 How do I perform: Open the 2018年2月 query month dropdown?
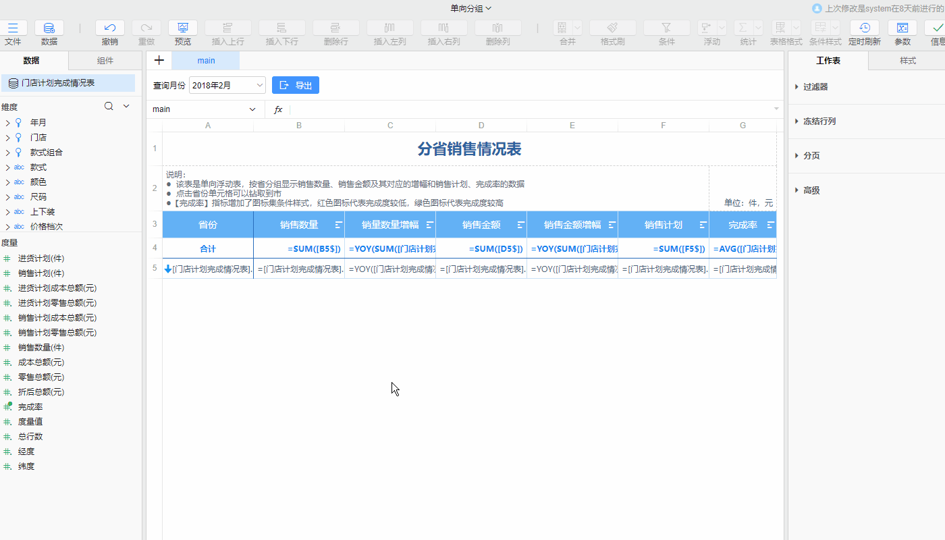click(227, 86)
